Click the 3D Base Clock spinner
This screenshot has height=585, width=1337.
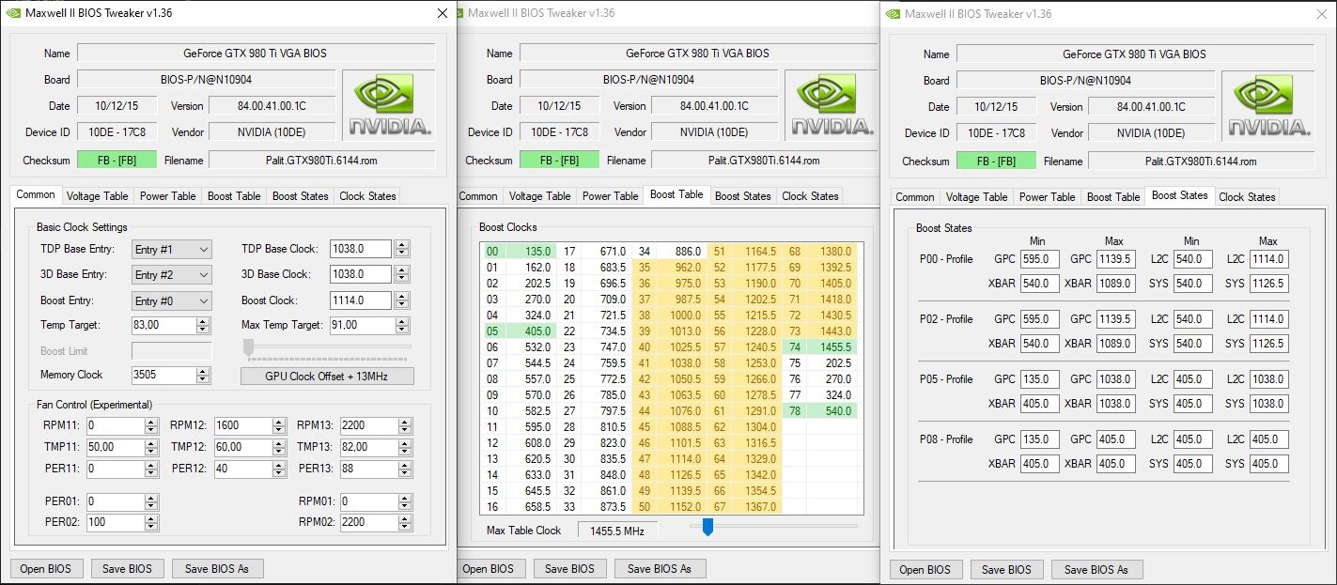(x=402, y=274)
